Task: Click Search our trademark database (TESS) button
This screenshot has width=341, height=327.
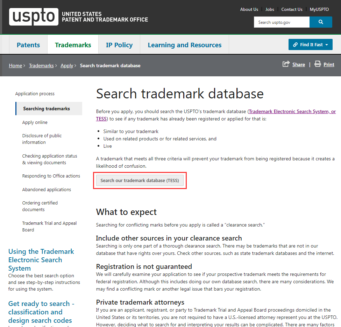Action: [x=140, y=181]
